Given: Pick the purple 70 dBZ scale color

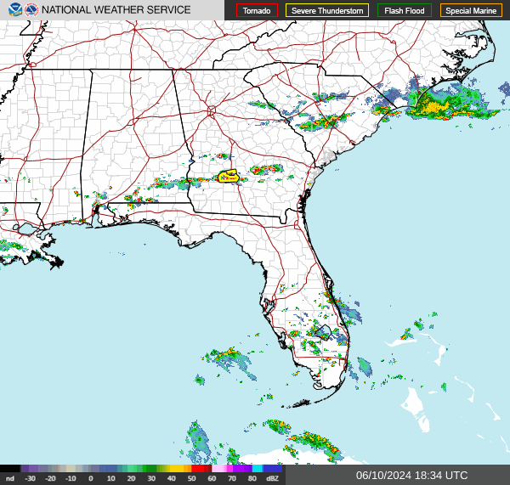Looking at the screenshot, I should [241, 468].
